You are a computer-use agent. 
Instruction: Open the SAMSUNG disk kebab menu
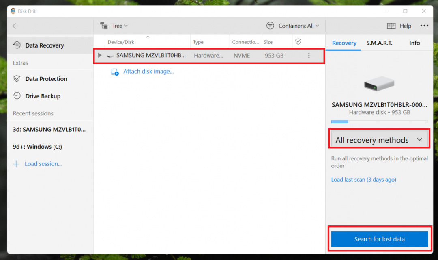[309, 55]
